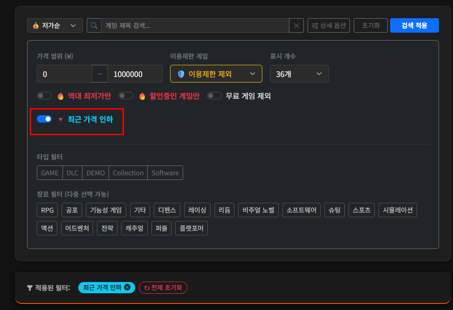
Task: Select the GAME type filter
Action: pos(50,173)
